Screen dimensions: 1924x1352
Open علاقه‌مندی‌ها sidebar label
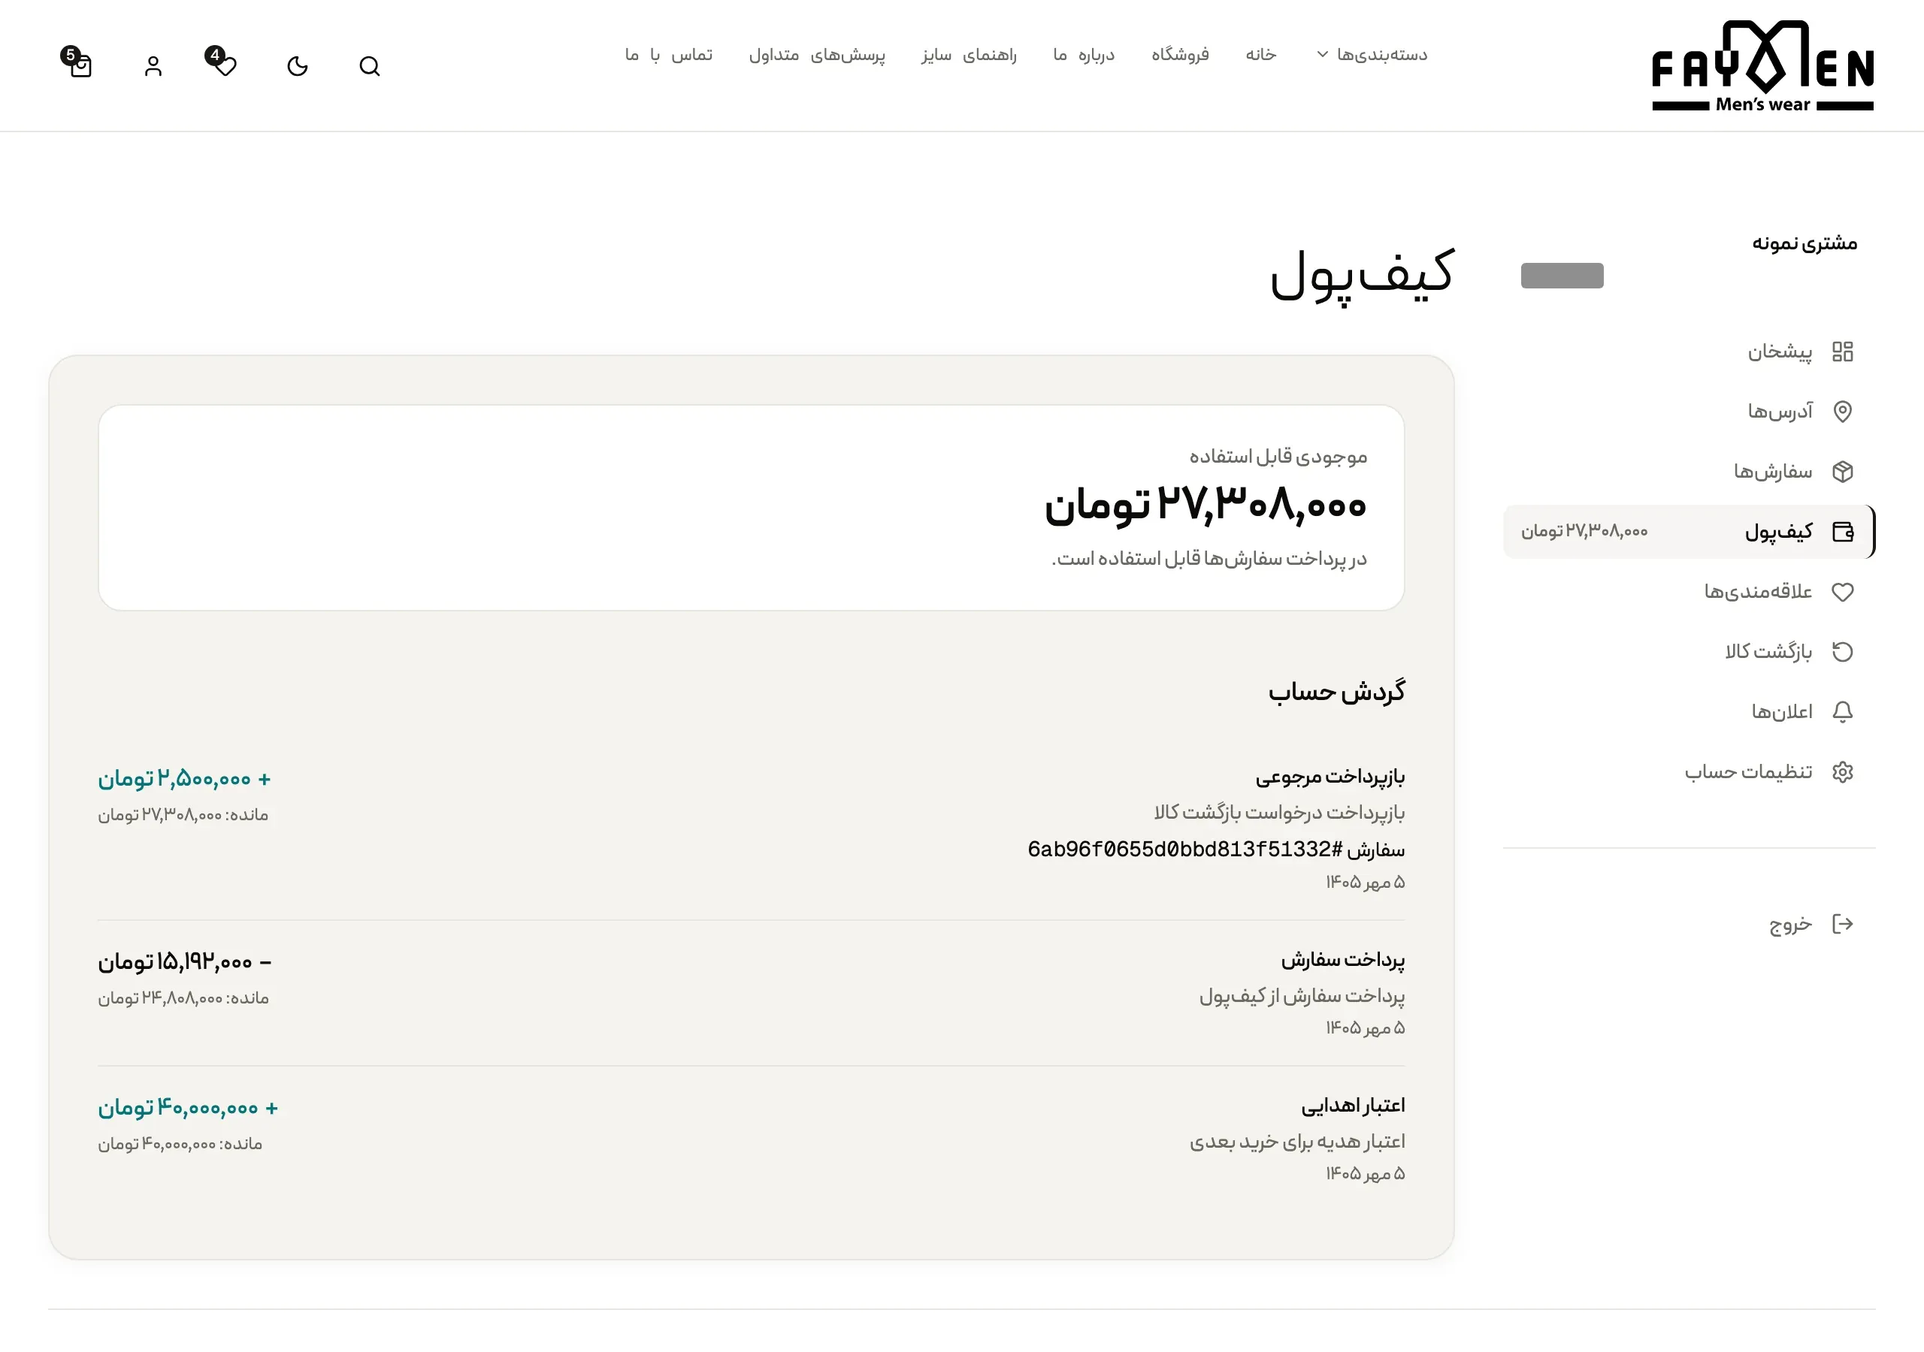tap(1758, 592)
